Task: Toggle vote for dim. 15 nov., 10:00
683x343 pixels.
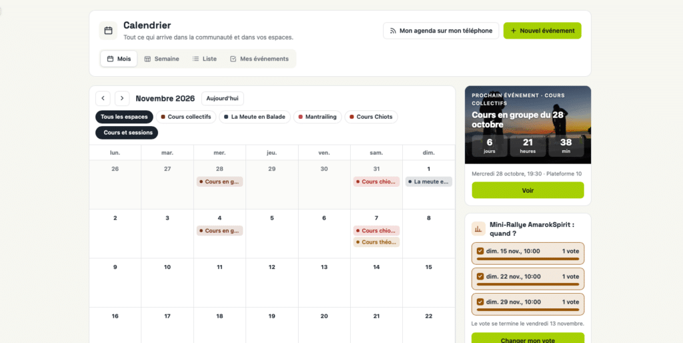Action: [x=528, y=253]
